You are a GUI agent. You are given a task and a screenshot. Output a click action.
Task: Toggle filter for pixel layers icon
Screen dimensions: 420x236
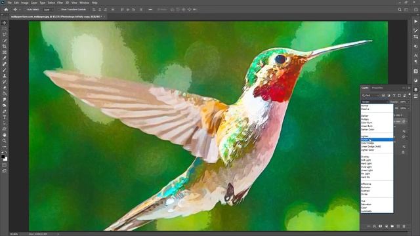[383, 96]
